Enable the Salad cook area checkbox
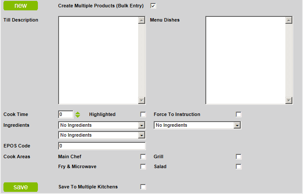 [x=238, y=166]
